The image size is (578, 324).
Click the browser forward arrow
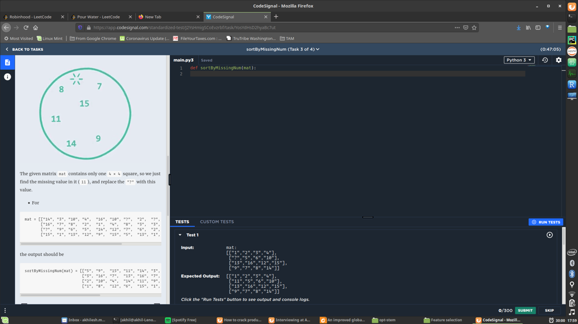point(16,28)
